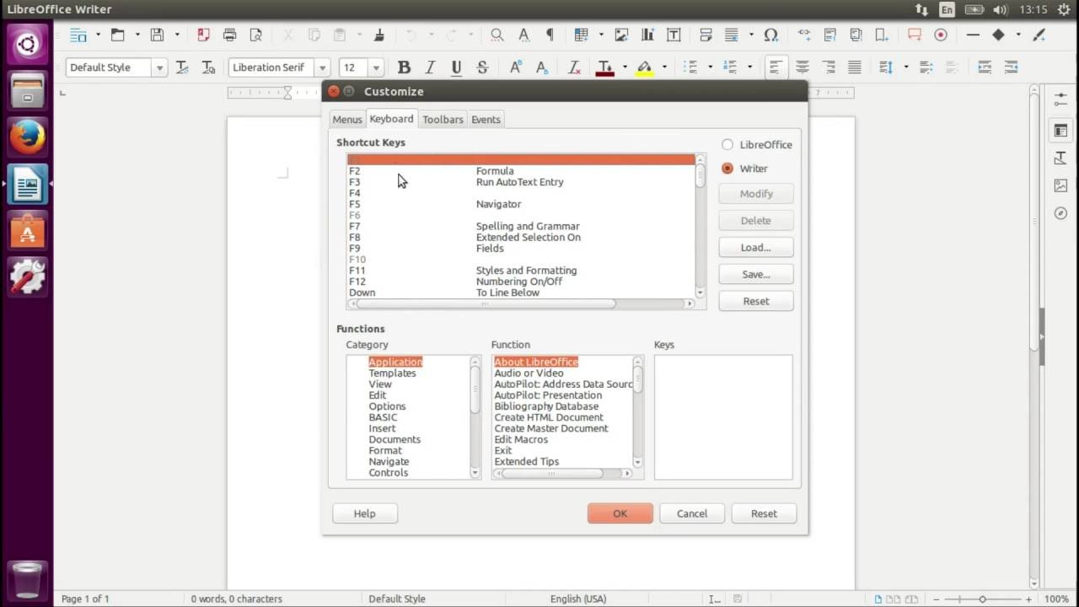Click the zoom slider in status bar
Image resolution: width=1079 pixels, height=607 pixels.
(982, 599)
